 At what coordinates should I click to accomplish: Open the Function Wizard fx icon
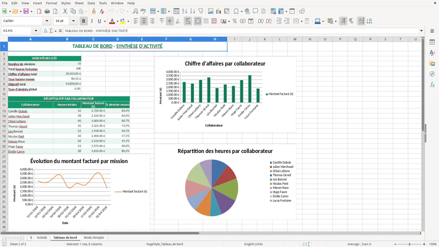click(x=46, y=31)
